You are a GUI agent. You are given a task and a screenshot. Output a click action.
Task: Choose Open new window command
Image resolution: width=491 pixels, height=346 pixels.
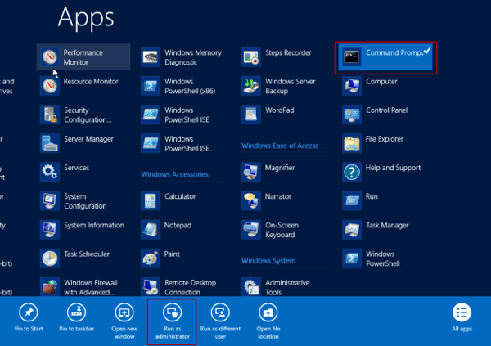point(124,319)
